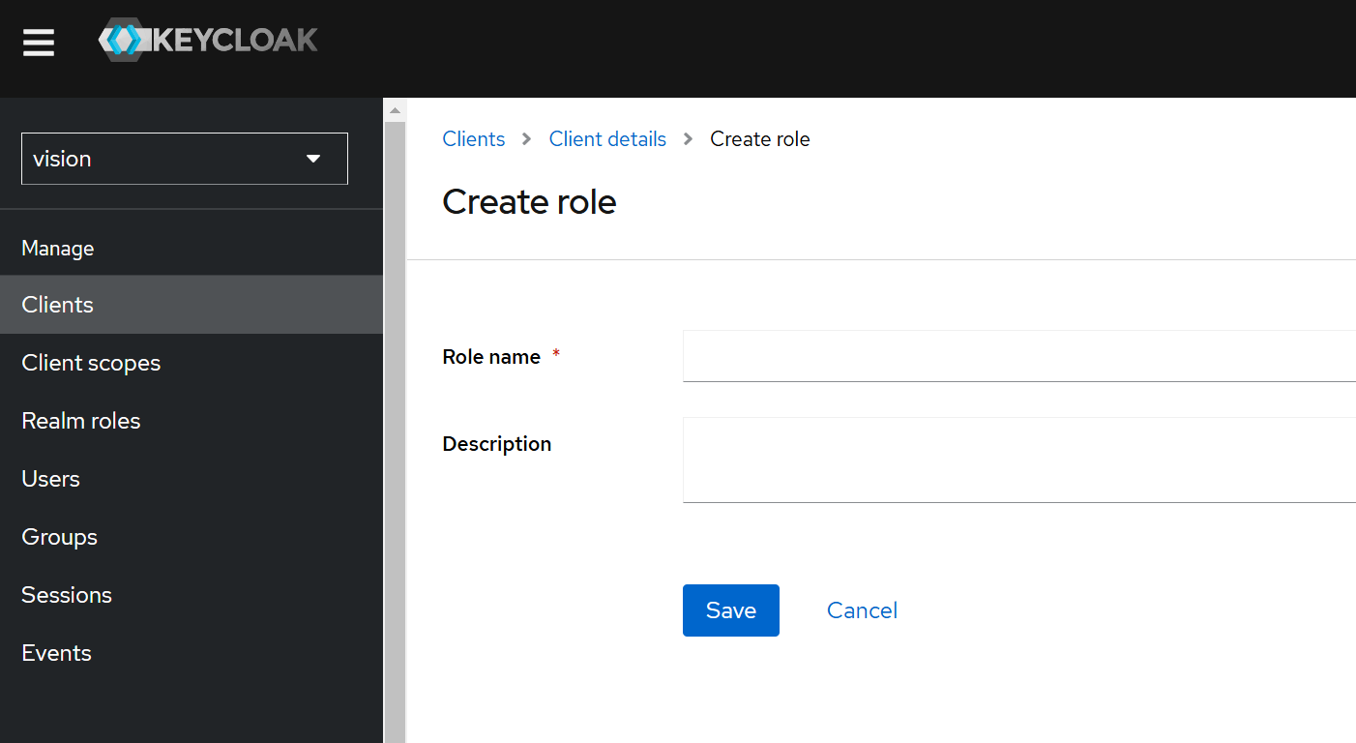Select Realm roles from the sidebar
The width and height of the screenshot is (1356, 743).
[80, 420]
